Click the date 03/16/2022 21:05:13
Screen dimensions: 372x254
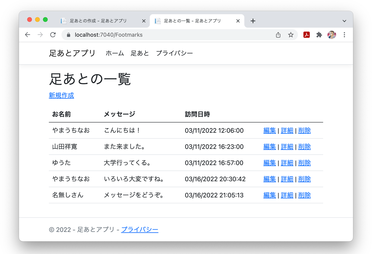coord(214,195)
